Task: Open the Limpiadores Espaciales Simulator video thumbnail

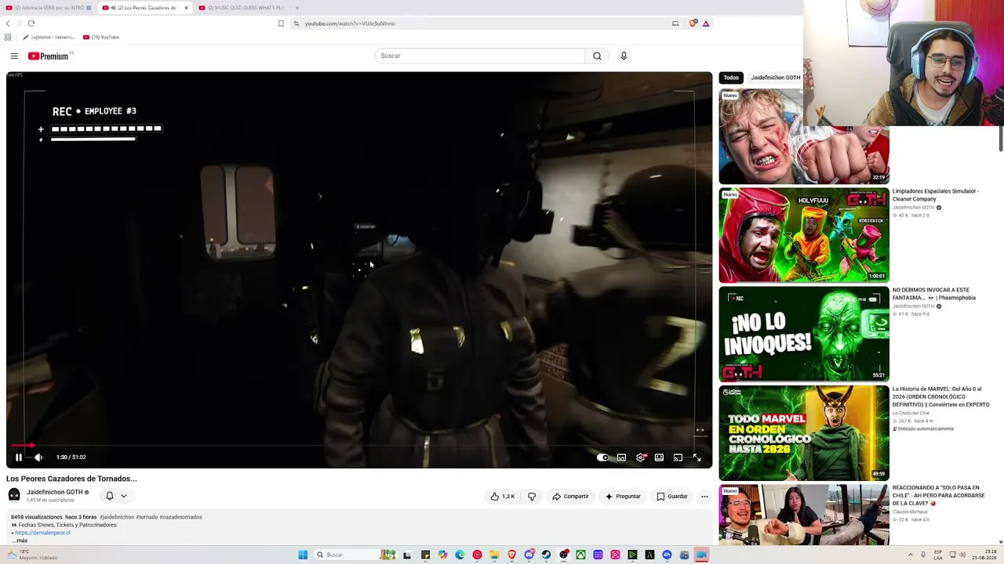Action: 804,235
